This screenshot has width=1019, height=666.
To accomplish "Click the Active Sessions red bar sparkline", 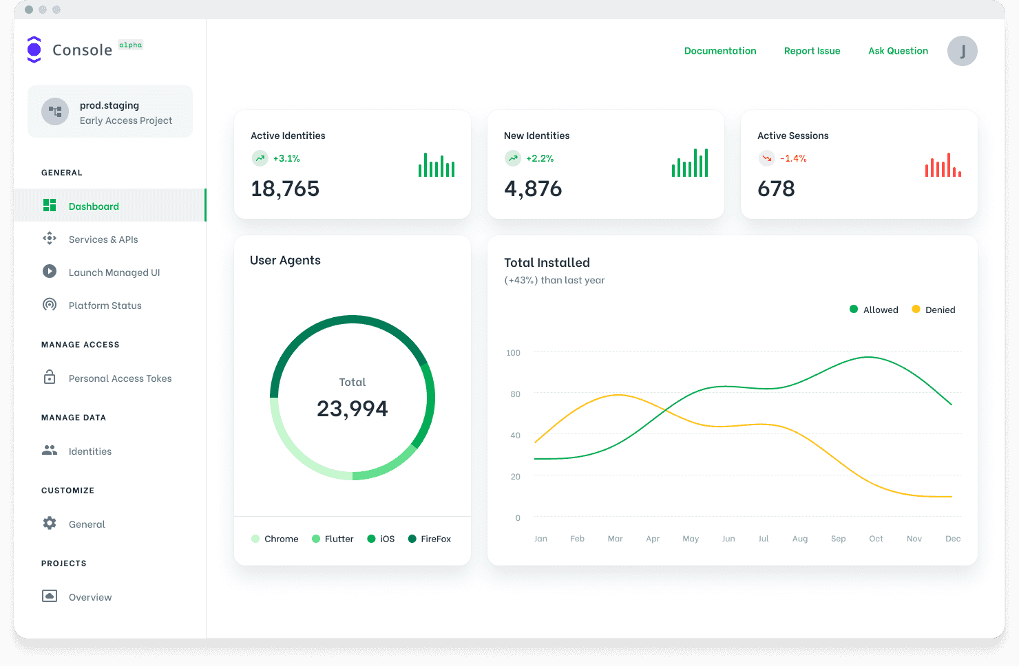I will coord(943,164).
